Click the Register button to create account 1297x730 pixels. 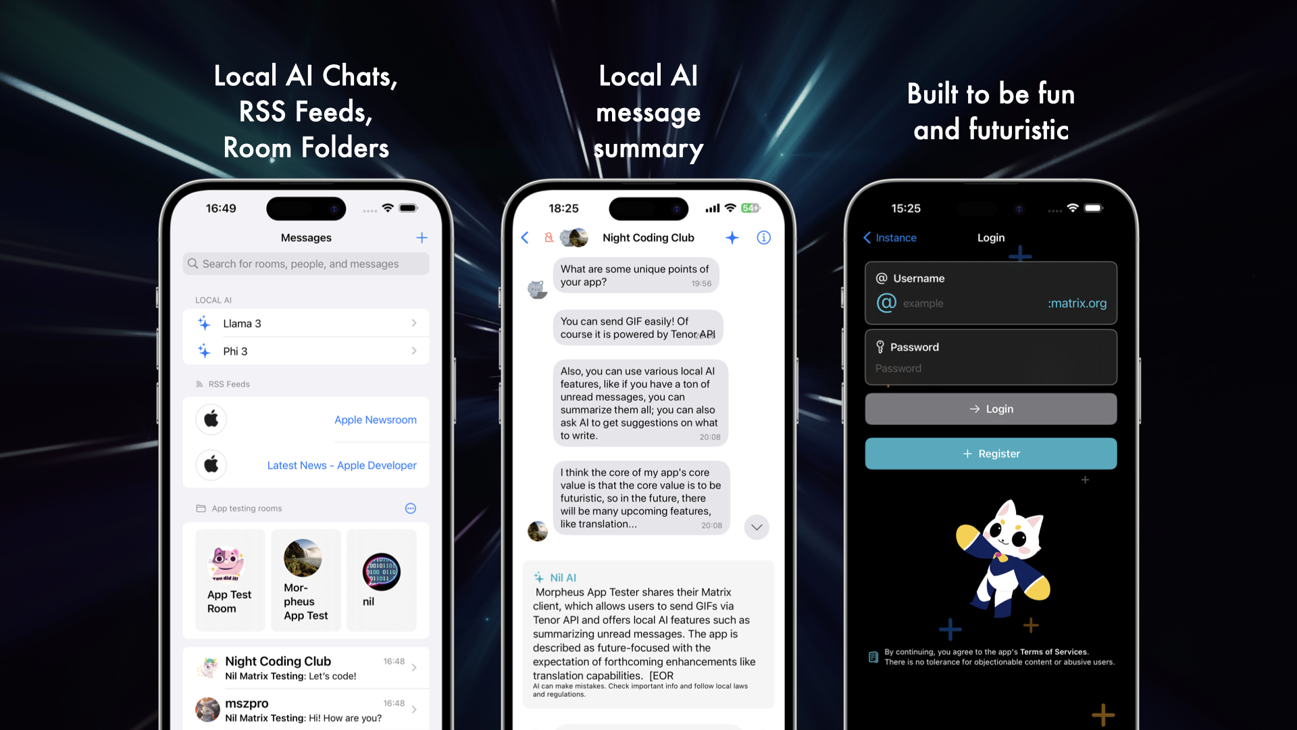tap(992, 453)
